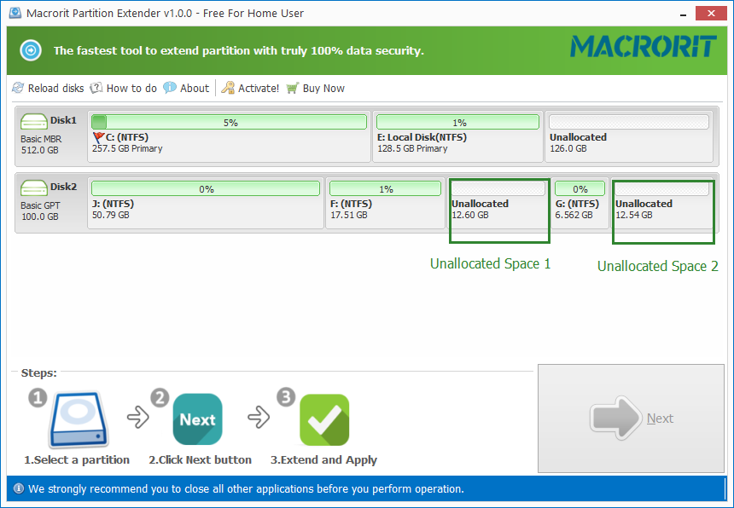Click the teal Next step icon
The image size is (734, 508).
point(197,419)
